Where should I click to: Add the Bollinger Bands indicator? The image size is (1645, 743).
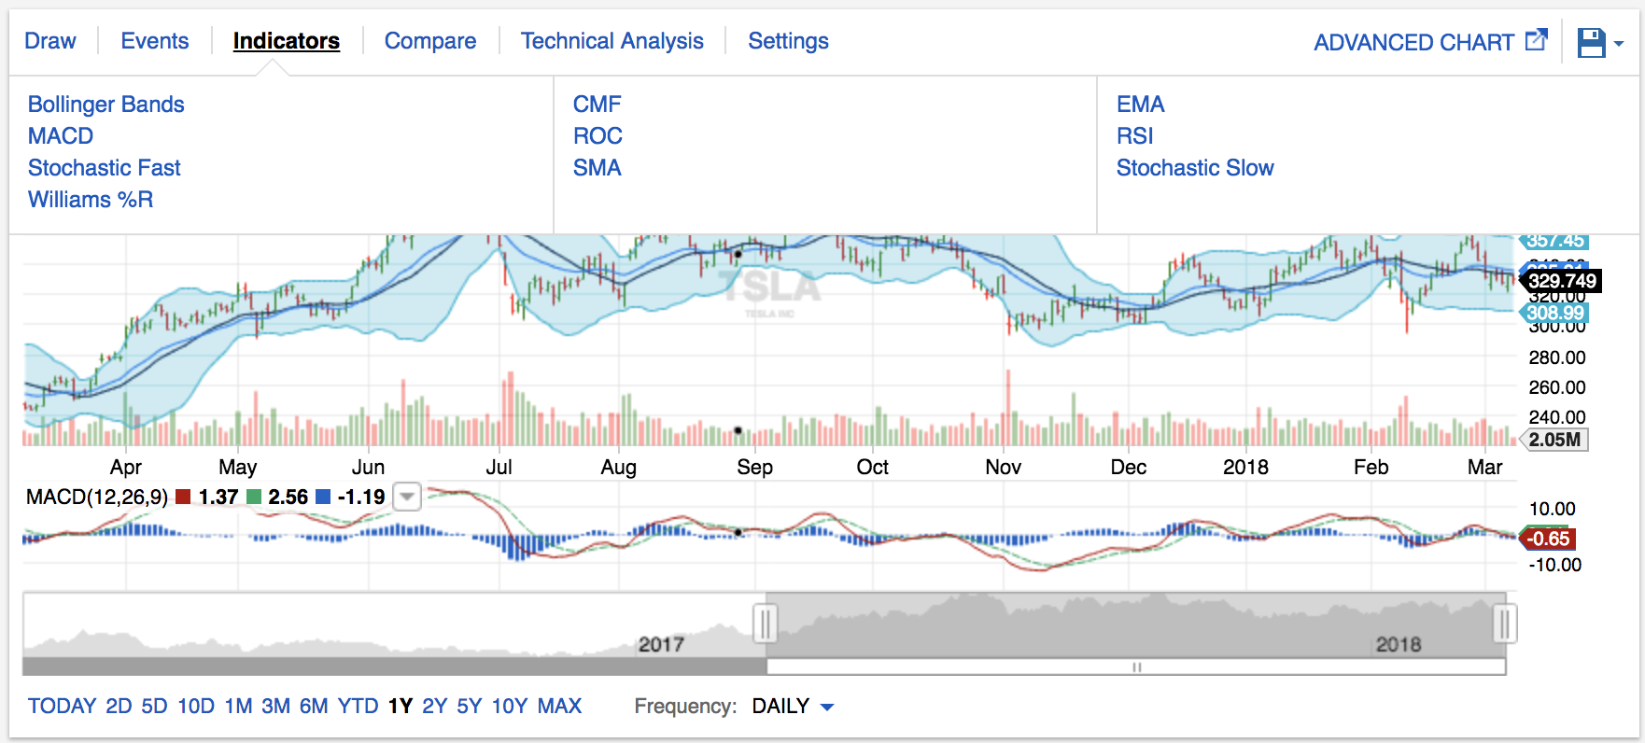click(x=106, y=105)
